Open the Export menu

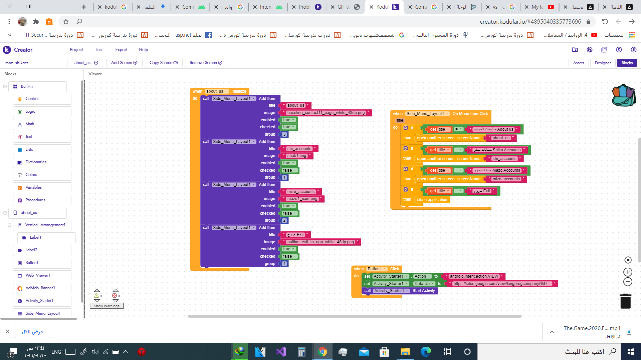click(121, 50)
